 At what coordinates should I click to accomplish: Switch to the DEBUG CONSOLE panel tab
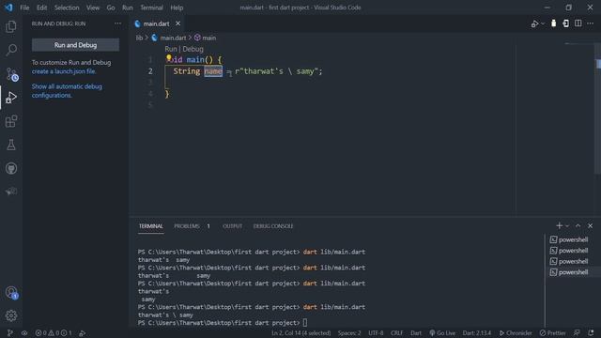click(x=273, y=226)
